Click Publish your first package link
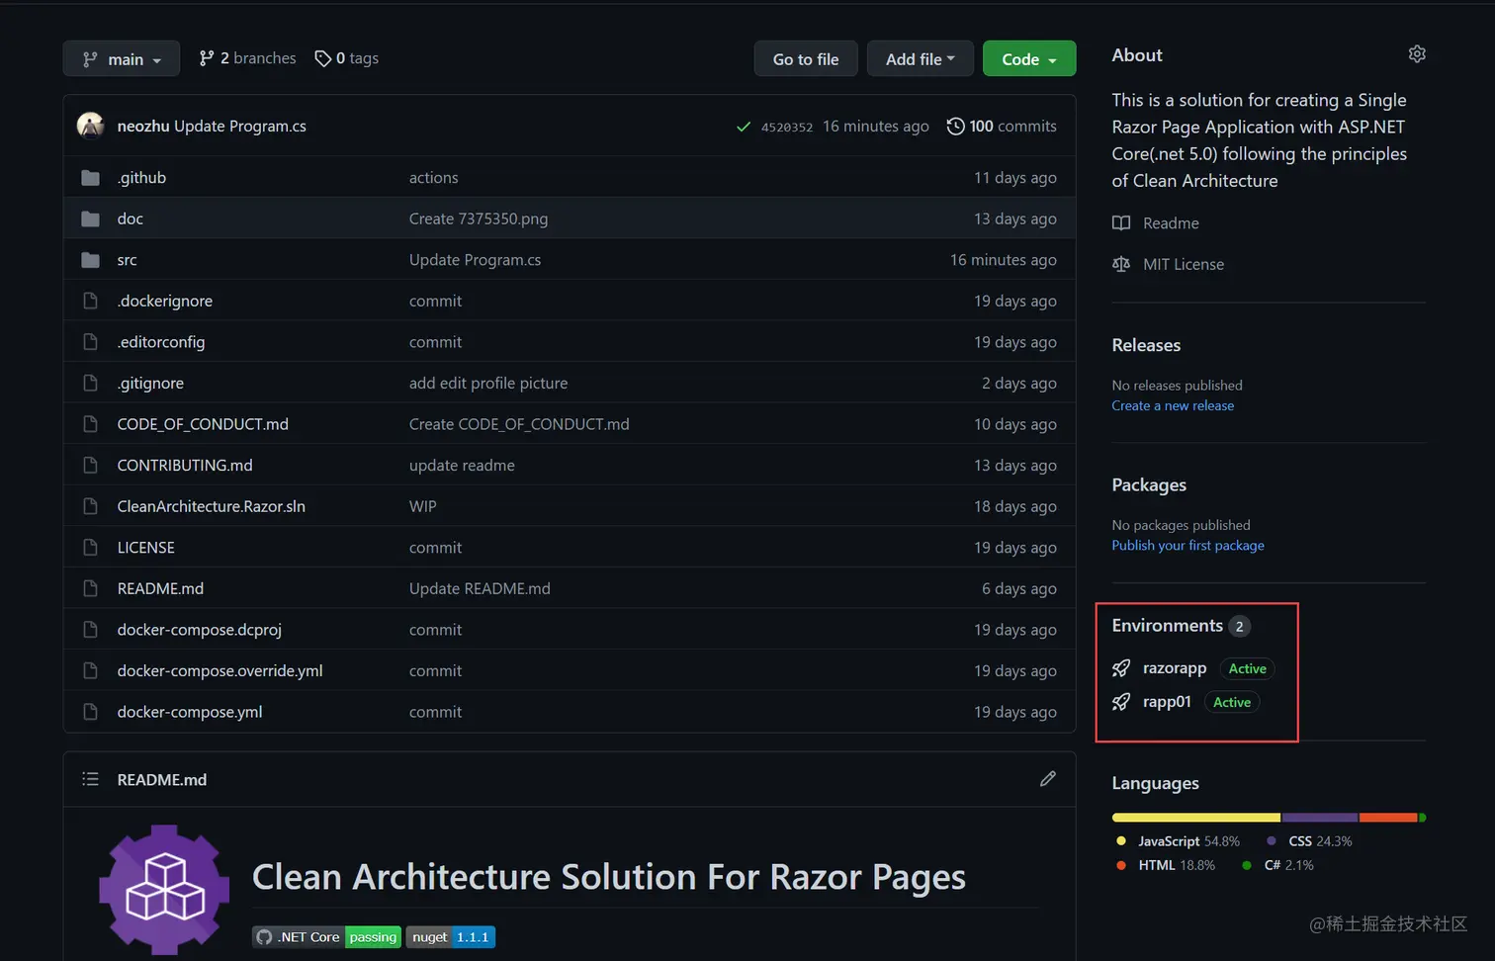This screenshot has width=1495, height=961. (x=1187, y=545)
